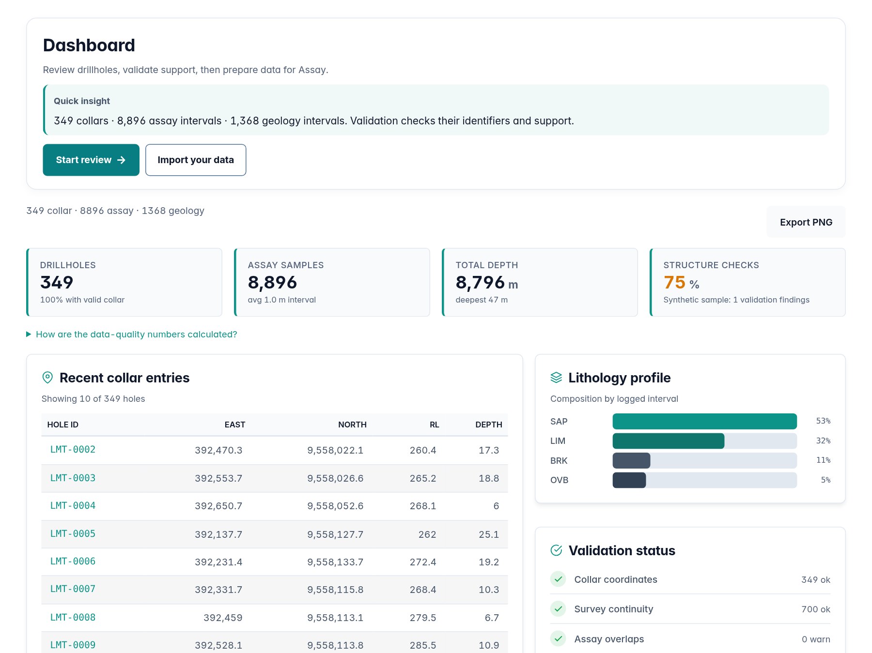Expand data-quality calculation explanation
This screenshot has height=653, width=872.
click(x=132, y=334)
